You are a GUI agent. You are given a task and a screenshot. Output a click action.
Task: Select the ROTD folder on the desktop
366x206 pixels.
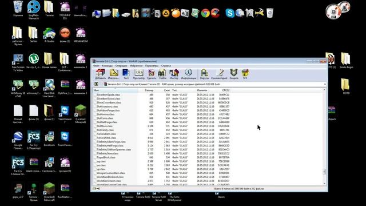pos(346,86)
